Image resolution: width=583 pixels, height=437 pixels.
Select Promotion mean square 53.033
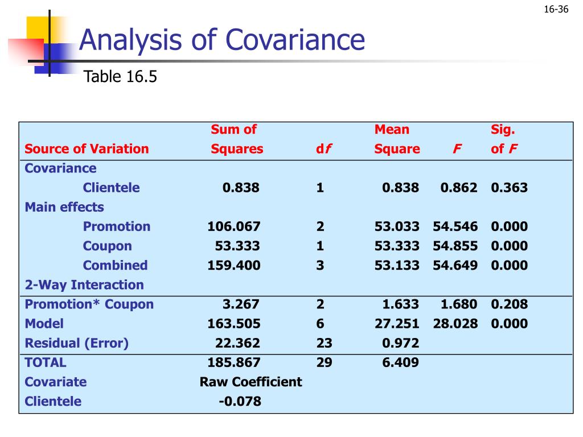397,226
